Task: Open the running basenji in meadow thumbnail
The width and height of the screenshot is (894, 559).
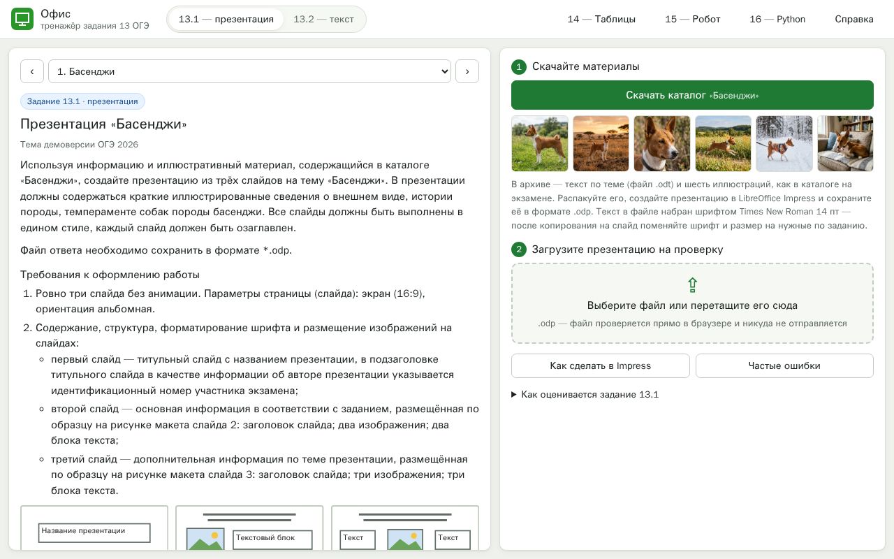Action: pyautogui.click(x=723, y=143)
